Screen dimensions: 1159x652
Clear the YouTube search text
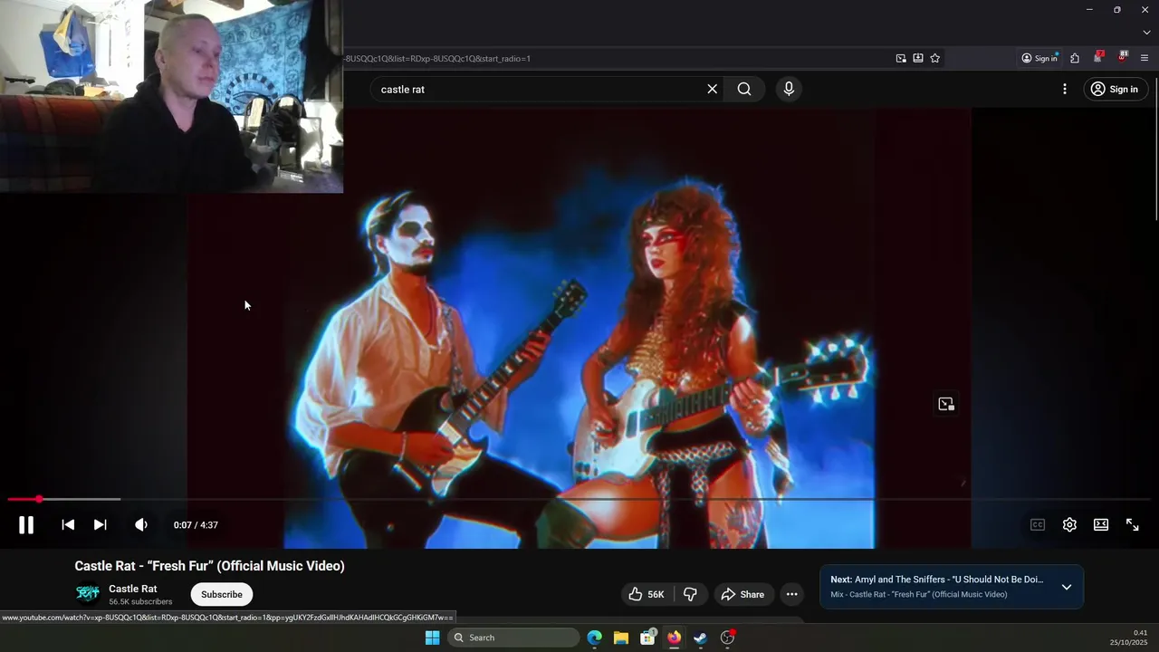pos(712,89)
